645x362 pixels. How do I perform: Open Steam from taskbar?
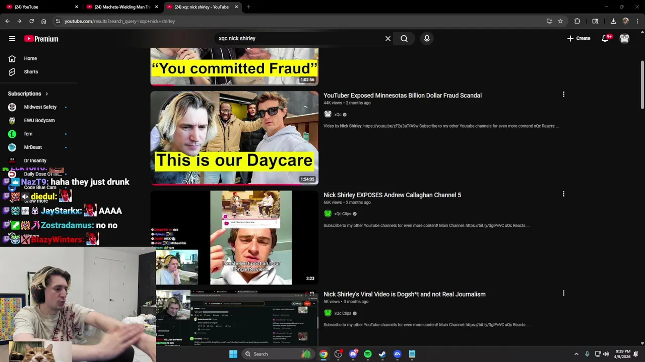click(x=382, y=354)
